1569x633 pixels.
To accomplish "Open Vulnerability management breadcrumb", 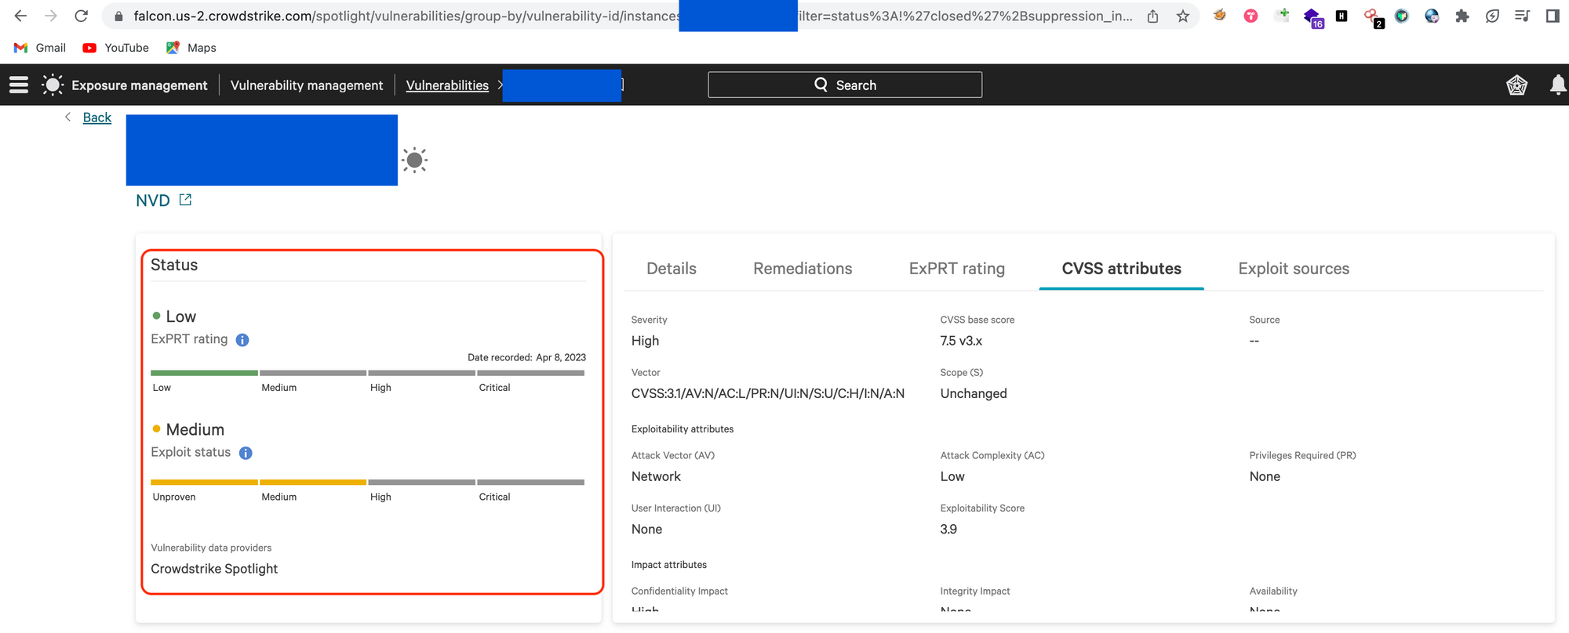I will pyautogui.click(x=307, y=85).
